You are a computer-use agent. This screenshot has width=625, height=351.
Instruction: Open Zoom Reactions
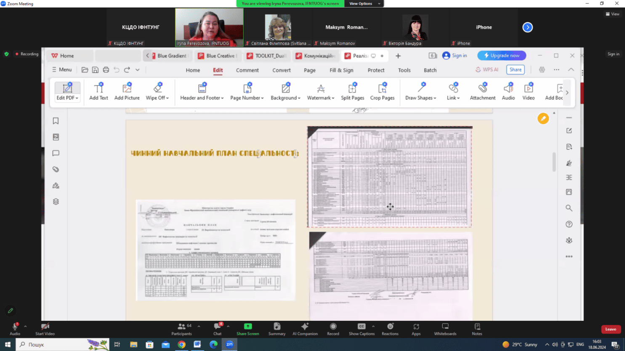[x=390, y=328]
